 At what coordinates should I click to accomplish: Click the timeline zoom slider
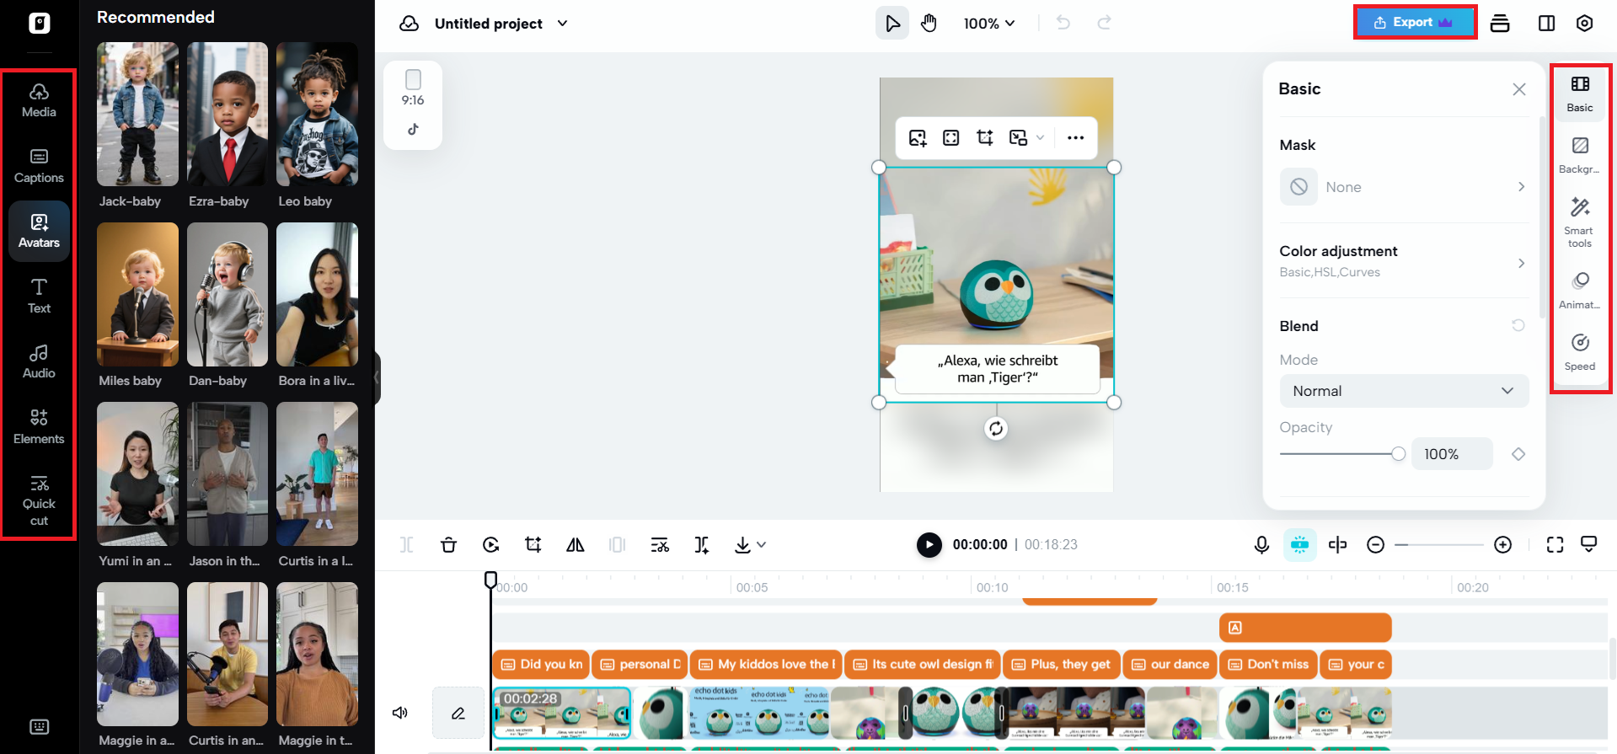coord(1438,545)
